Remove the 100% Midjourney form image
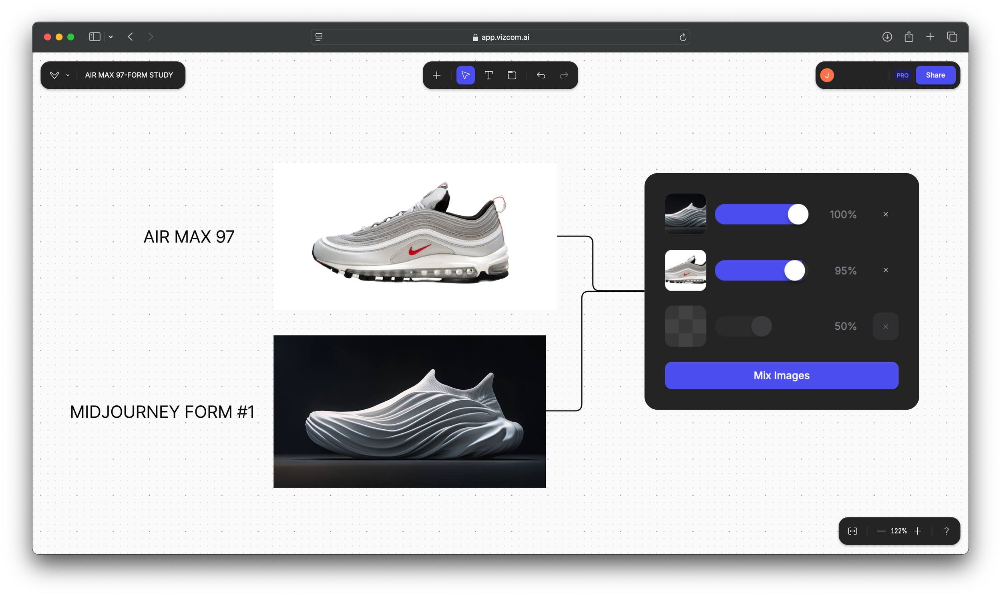The image size is (1001, 597). 885,214
